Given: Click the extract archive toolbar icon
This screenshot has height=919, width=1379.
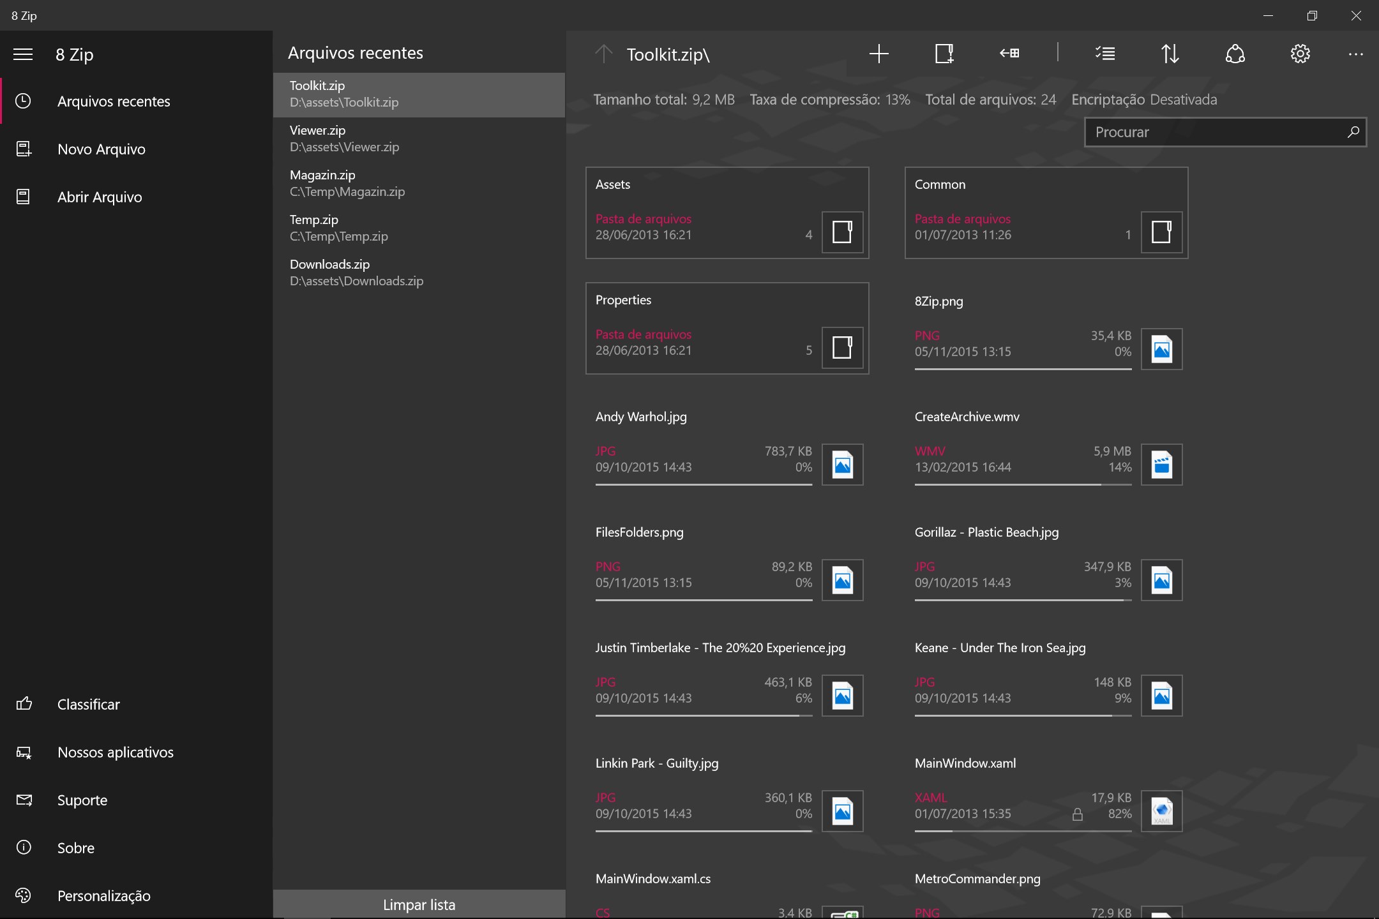Looking at the screenshot, I should pyautogui.click(x=944, y=54).
